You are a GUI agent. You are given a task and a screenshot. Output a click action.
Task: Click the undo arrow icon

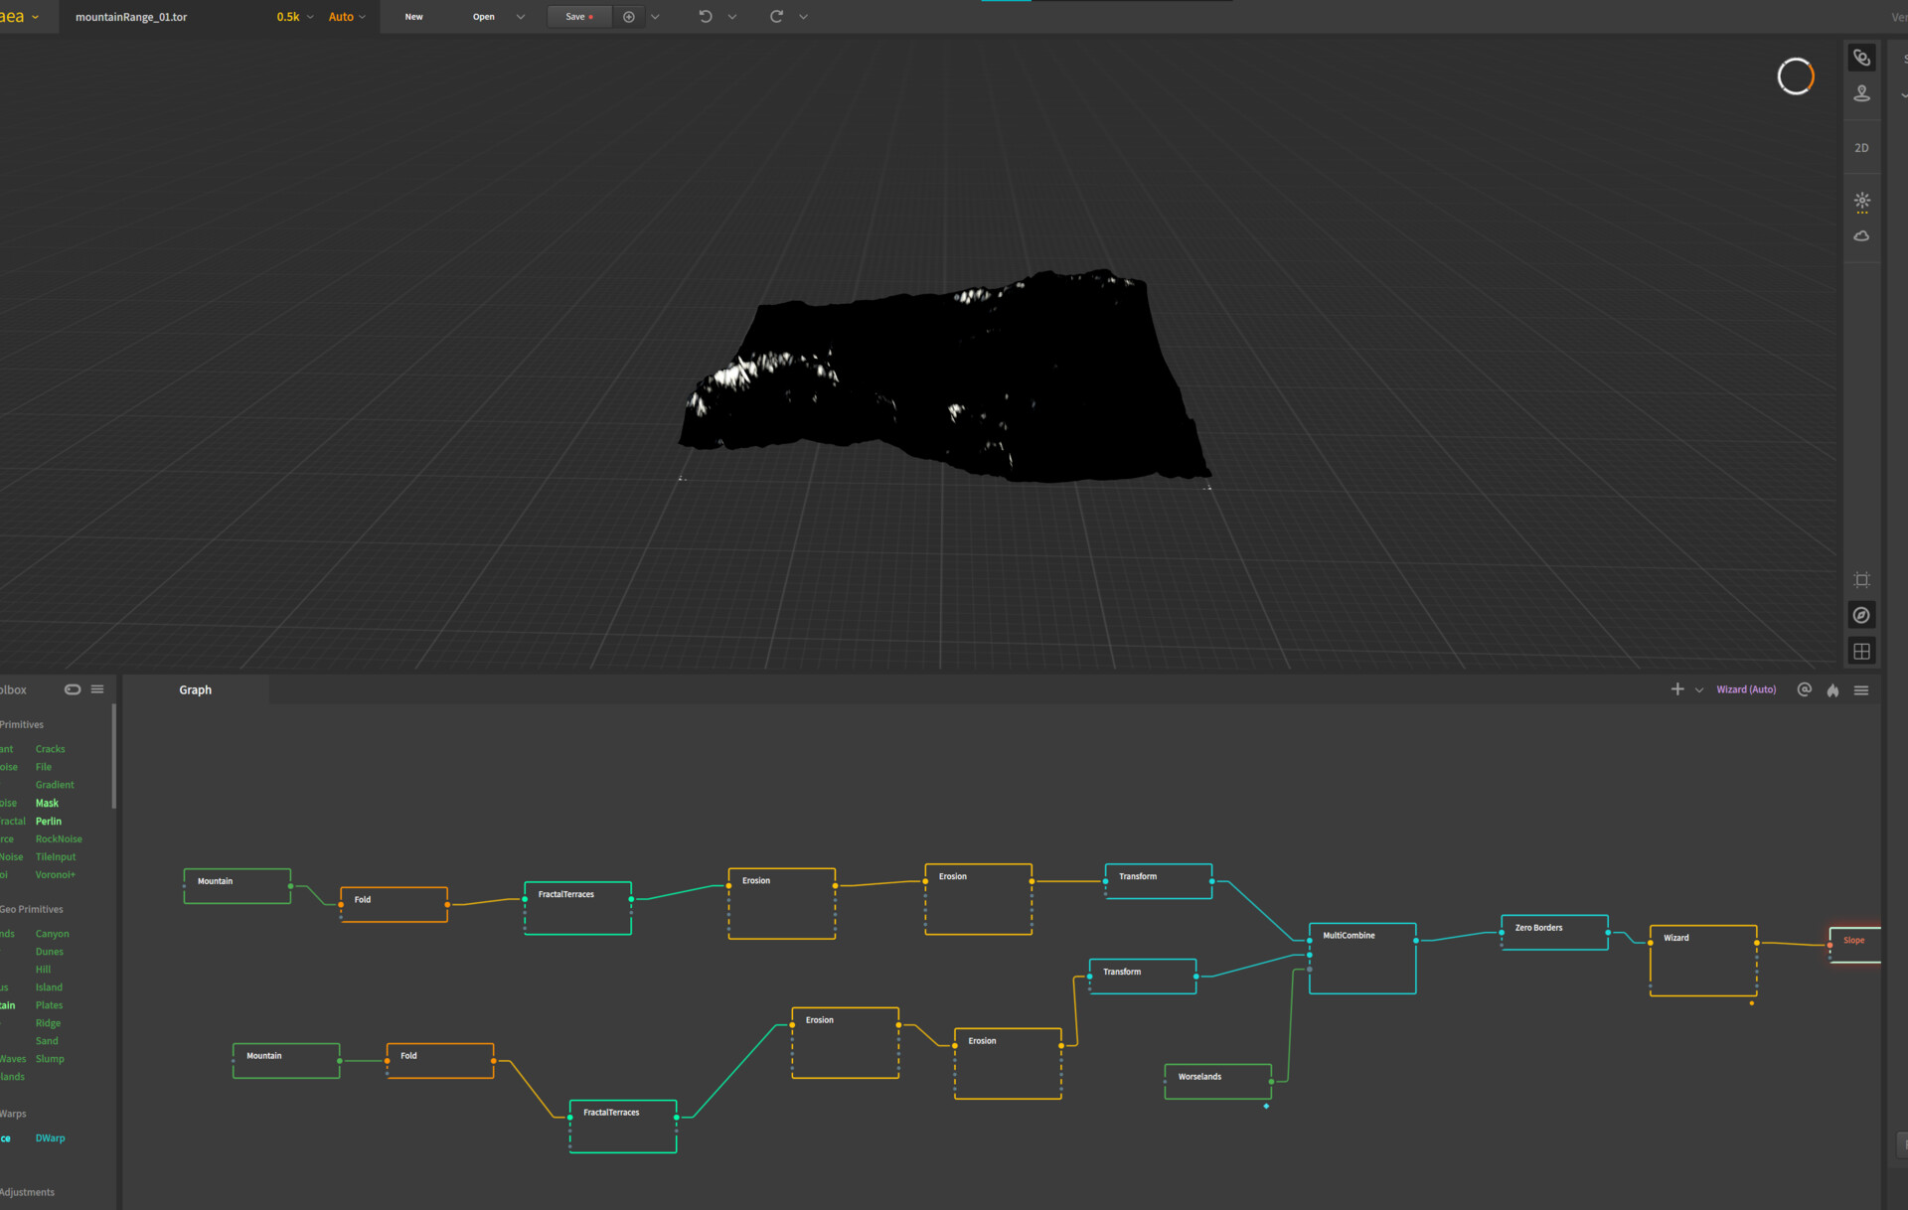click(706, 17)
